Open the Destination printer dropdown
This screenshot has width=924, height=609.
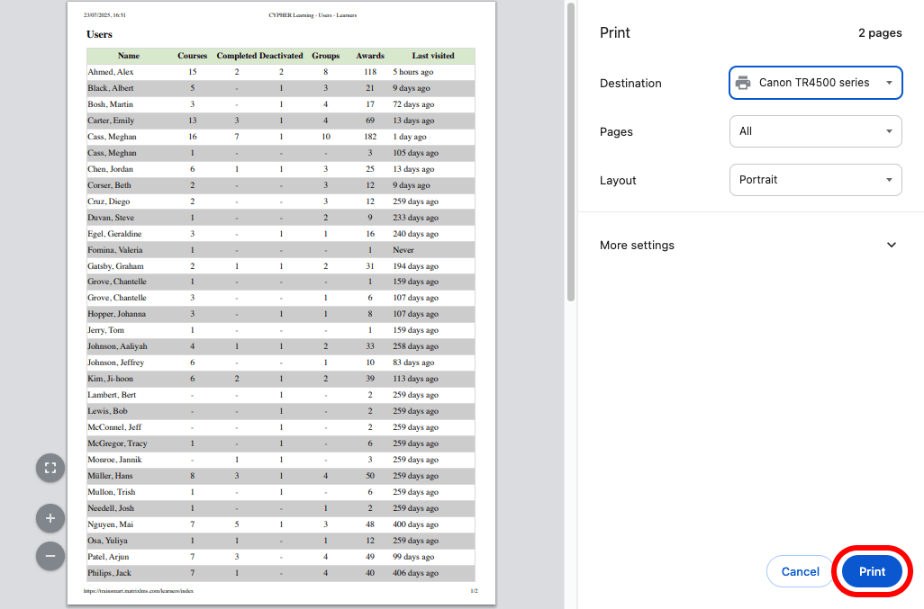pyautogui.click(x=815, y=82)
